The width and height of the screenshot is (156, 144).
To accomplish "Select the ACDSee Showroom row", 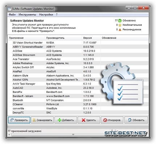I will (78, 55).
